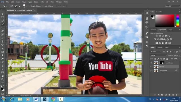The width and height of the screenshot is (181, 102).
Task: Add a Levels adjustment
Action: coord(160,36)
